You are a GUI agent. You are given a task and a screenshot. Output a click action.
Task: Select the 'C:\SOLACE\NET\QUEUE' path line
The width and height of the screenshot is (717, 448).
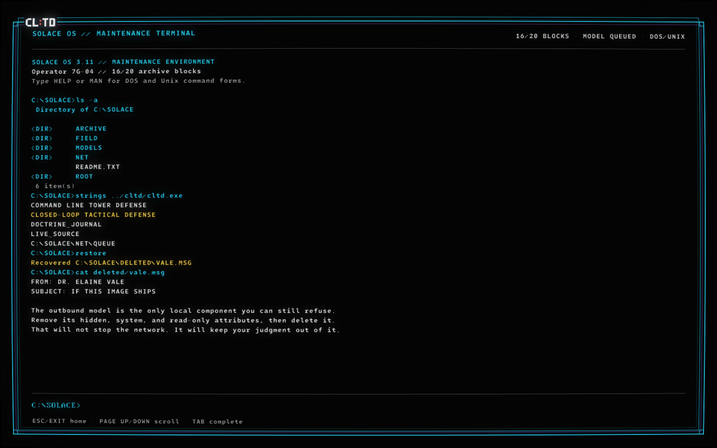click(73, 244)
